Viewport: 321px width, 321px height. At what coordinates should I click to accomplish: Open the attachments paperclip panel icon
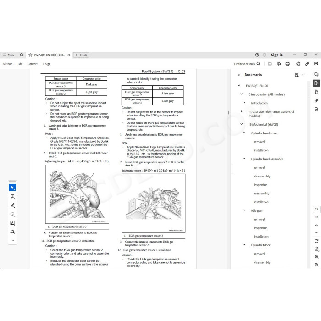coord(316,100)
